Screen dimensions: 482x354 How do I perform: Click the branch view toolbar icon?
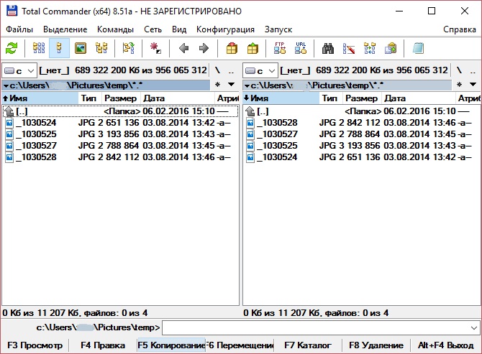(129, 48)
